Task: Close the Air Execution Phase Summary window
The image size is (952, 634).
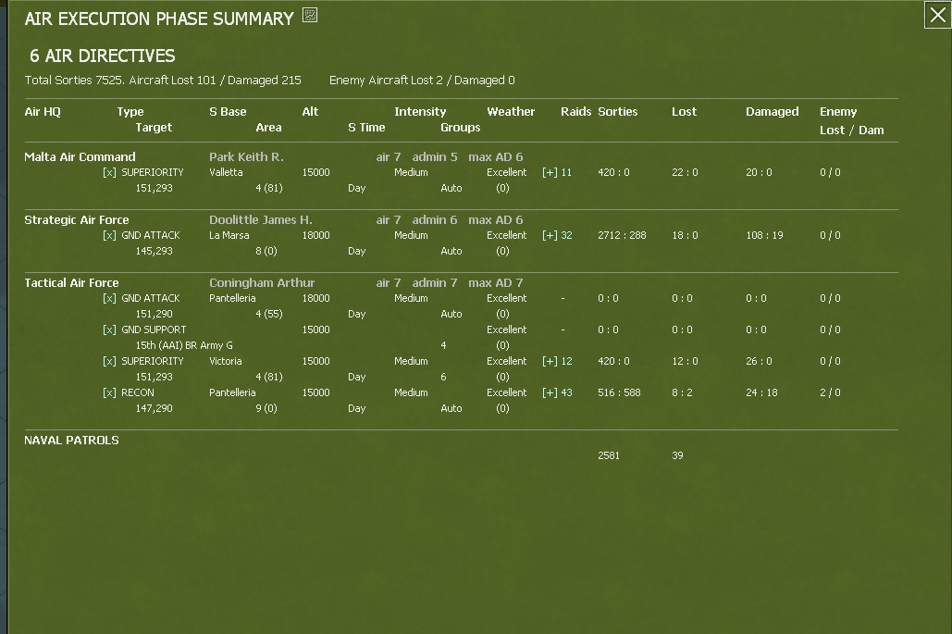Action: click(937, 15)
